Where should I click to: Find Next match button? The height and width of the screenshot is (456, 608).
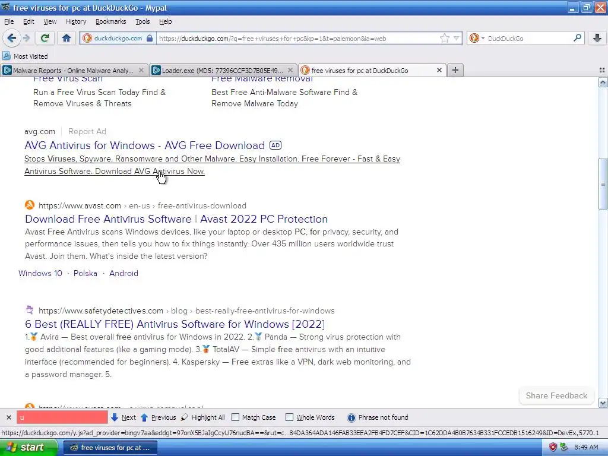tap(123, 417)
